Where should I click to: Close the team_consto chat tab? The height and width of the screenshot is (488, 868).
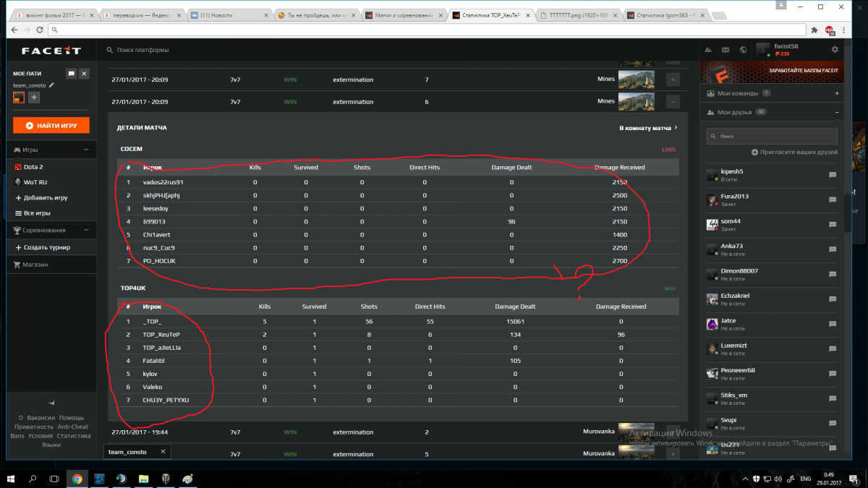162,452
